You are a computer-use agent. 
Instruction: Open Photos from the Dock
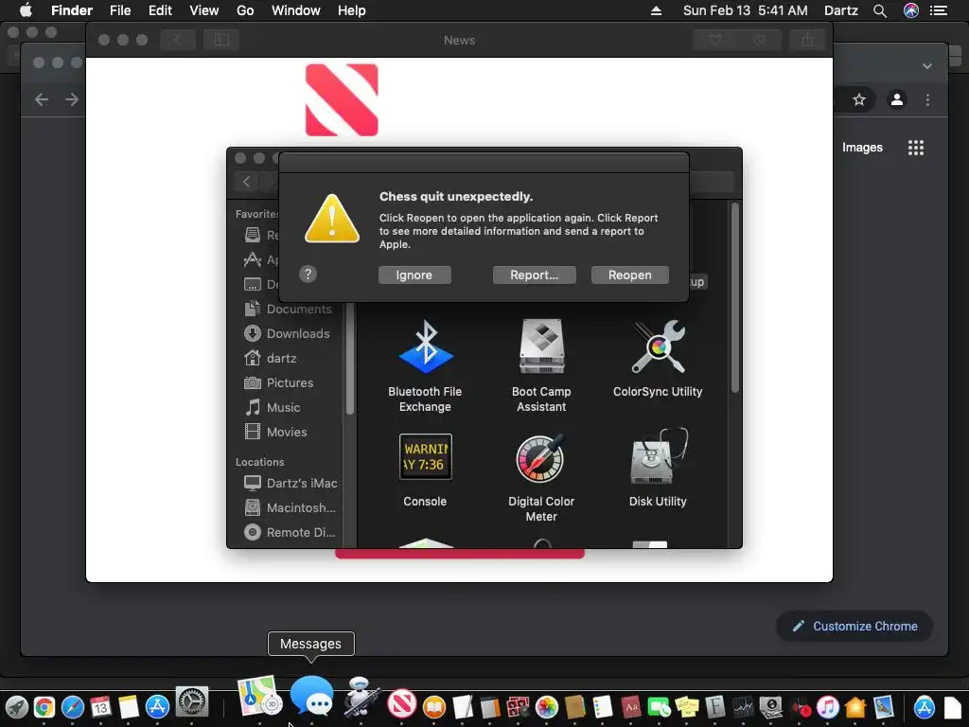point(547,706)
